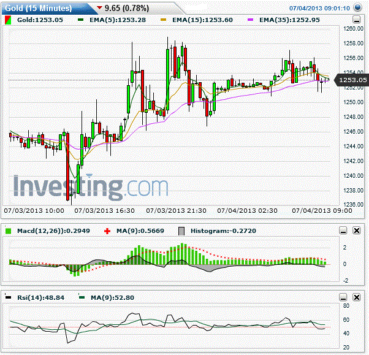Click the Histogram:-0.2720 label
Image resolution: width=369 pixels, height=355 pixels.
223,231
